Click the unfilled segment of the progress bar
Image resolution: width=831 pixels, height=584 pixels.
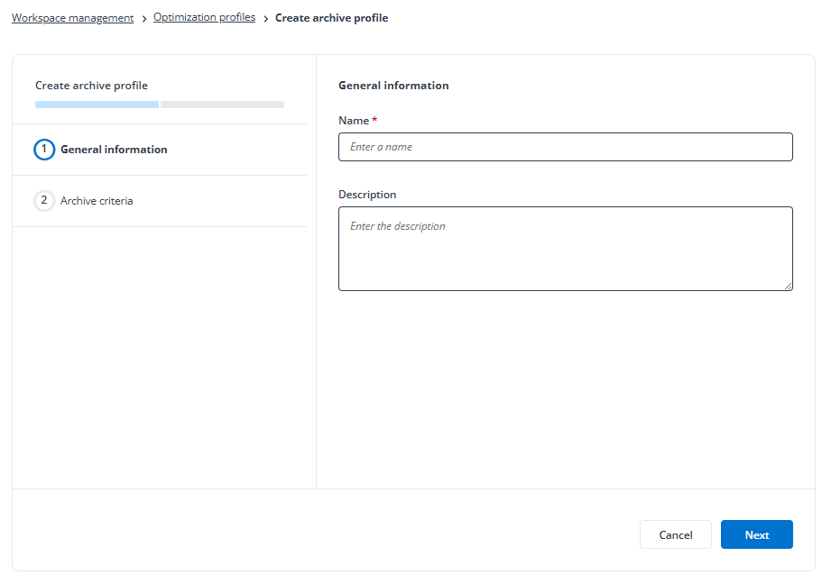click(x=222, y=104)
